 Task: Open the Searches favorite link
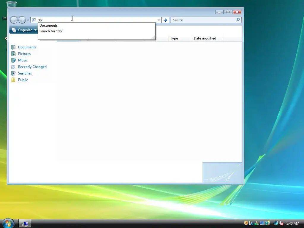25,73
